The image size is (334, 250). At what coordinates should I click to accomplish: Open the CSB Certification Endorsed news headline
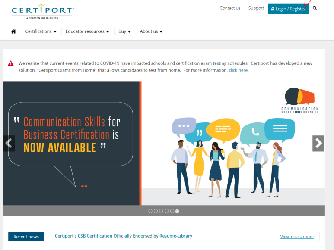pyautogui.click(x=124, y=236)
